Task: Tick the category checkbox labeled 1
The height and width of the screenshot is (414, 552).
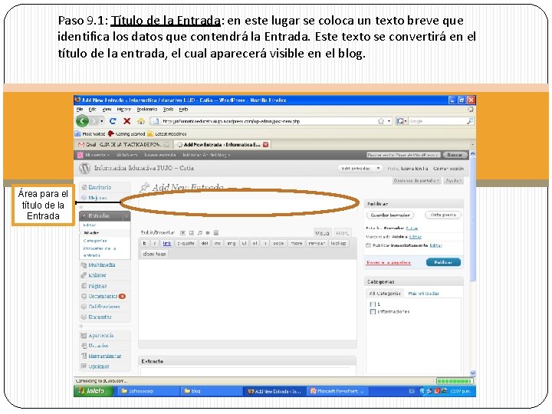Action: click(x=373, y=304)
